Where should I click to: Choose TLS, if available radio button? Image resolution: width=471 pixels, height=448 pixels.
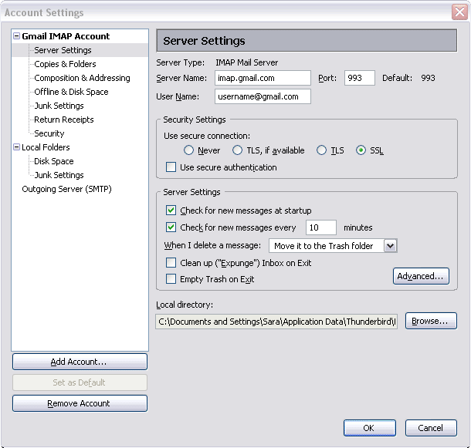pyautogui.click(x=238, y=150)
